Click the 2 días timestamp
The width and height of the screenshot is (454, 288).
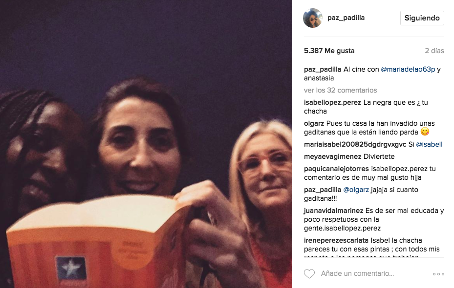[434, 51]
